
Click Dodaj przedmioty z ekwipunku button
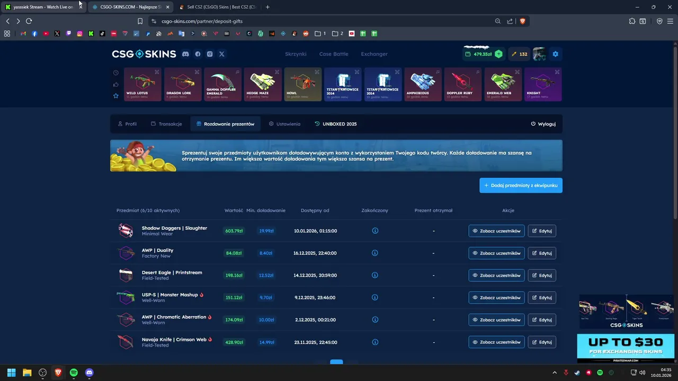pyautogui.click(x=521, y=185)
